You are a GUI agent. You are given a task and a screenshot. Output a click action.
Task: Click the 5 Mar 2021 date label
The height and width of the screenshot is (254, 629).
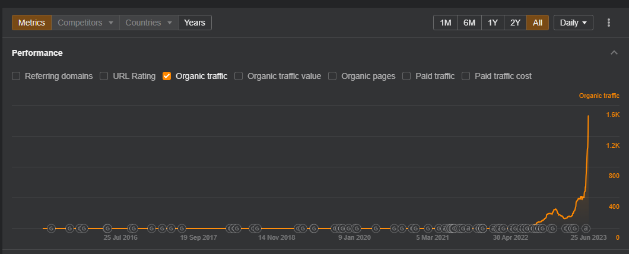433,237
